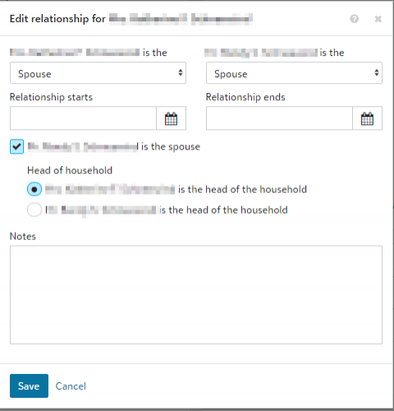Cancel editing the relationship
The image size is (394, 411).
click(71, 386)
